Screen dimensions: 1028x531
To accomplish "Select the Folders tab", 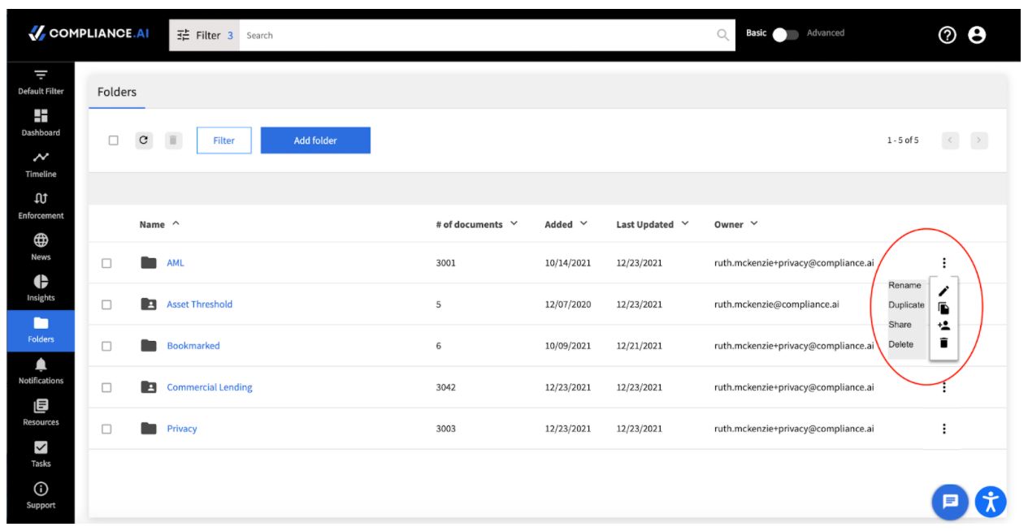I will tap(117, 92).
